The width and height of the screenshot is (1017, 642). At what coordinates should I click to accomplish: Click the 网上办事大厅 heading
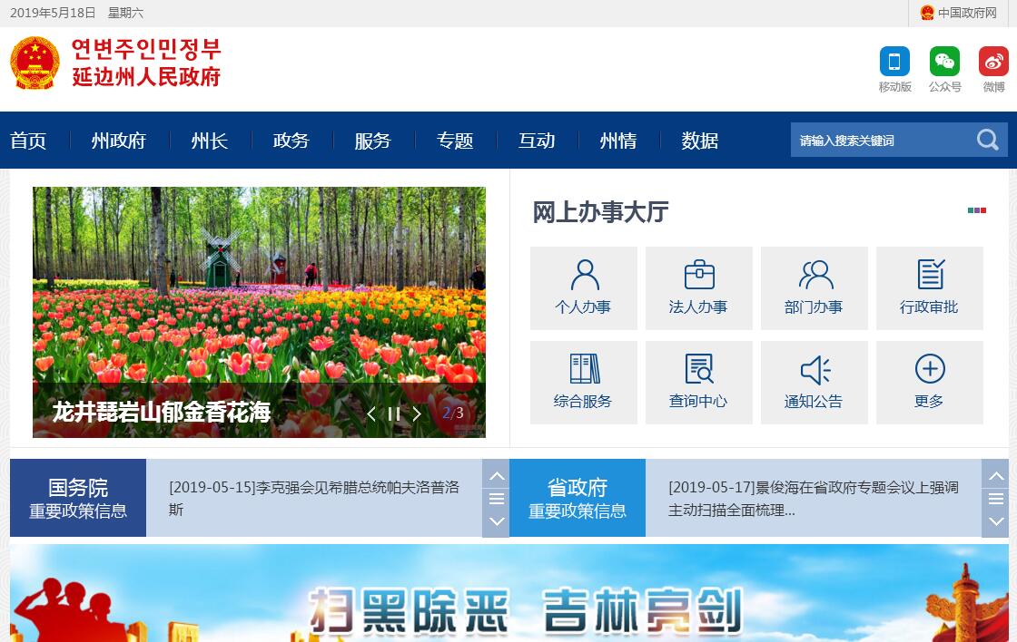(600, 212)
